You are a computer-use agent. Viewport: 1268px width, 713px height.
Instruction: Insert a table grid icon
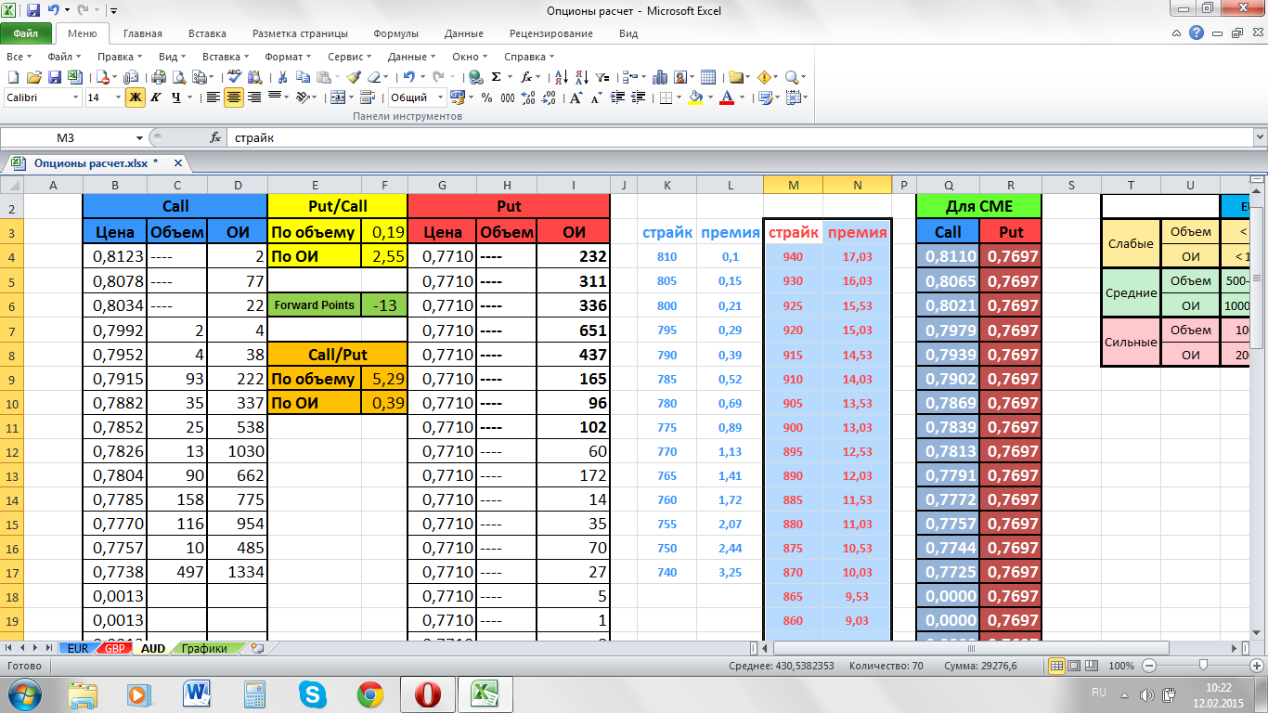pyautogui.click(x=707, y=77)
